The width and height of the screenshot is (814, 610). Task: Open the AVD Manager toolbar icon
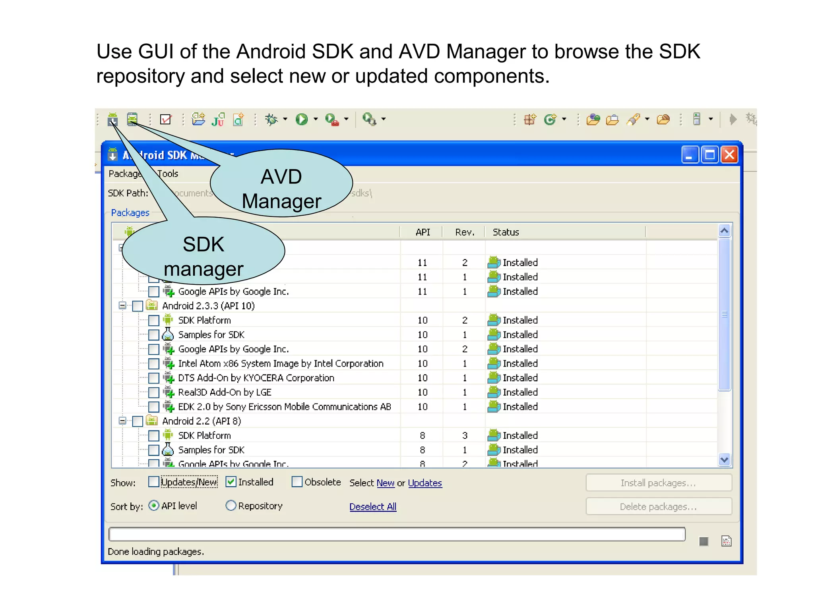(x=132, y=119)
